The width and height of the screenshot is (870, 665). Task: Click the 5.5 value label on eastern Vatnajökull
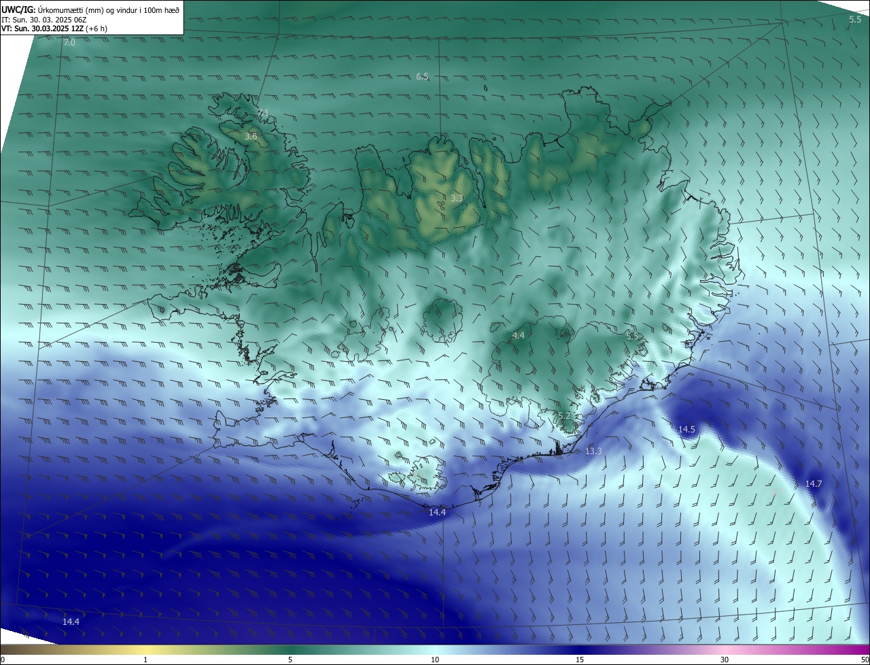632,337
